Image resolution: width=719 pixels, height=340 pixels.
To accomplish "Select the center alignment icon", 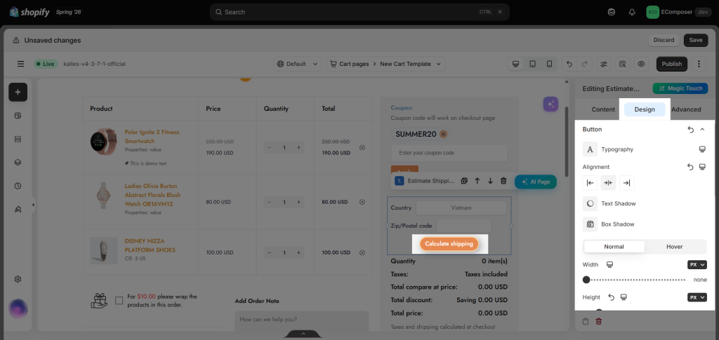I will [x=609, y=182].
